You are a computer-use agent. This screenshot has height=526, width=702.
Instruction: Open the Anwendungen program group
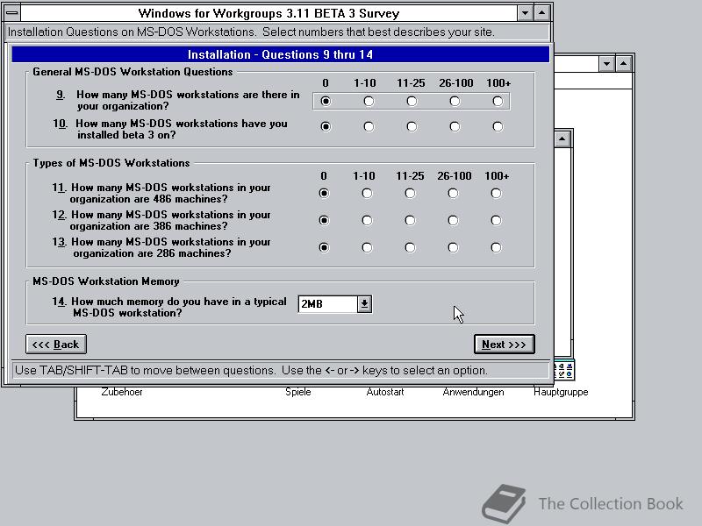(x=473, y=392)
